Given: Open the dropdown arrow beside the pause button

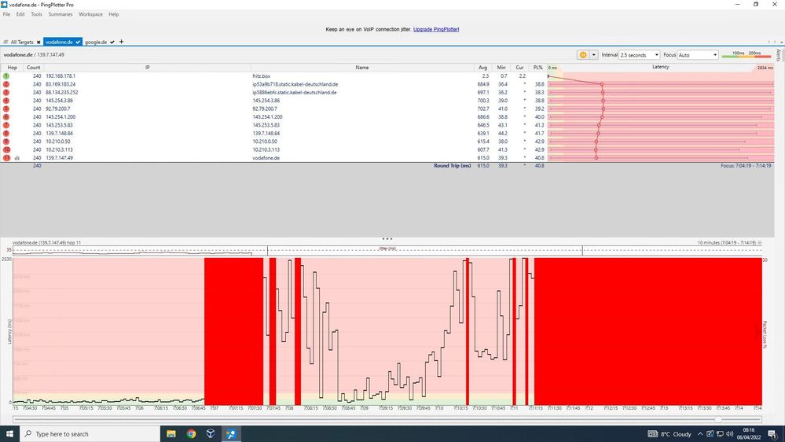Looking at the screenshot, I should [594, 54].
